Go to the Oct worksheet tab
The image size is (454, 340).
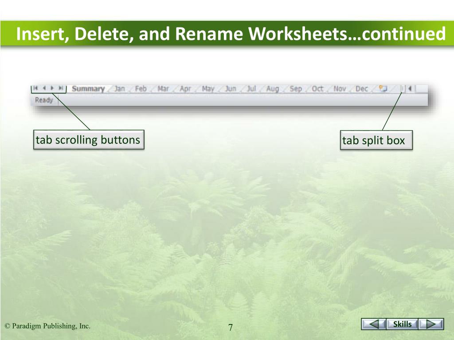coord(317,89)
